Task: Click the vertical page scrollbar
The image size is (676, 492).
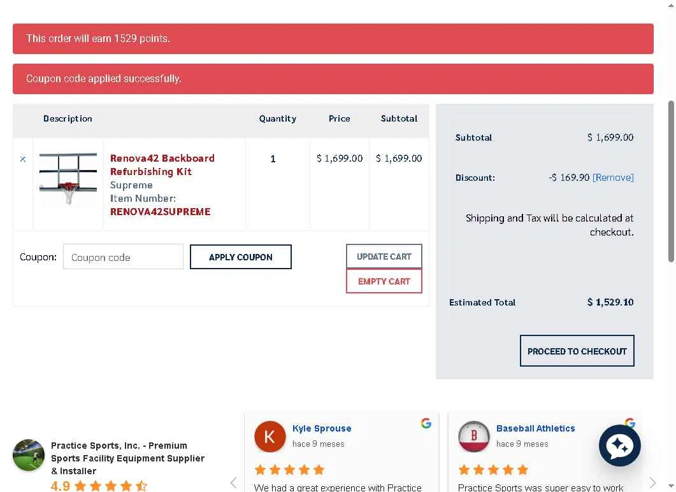Action: 671,181
